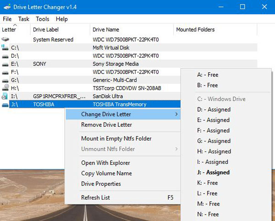
Task: Pick K: - Free drive letter
Action: (208, 183)
